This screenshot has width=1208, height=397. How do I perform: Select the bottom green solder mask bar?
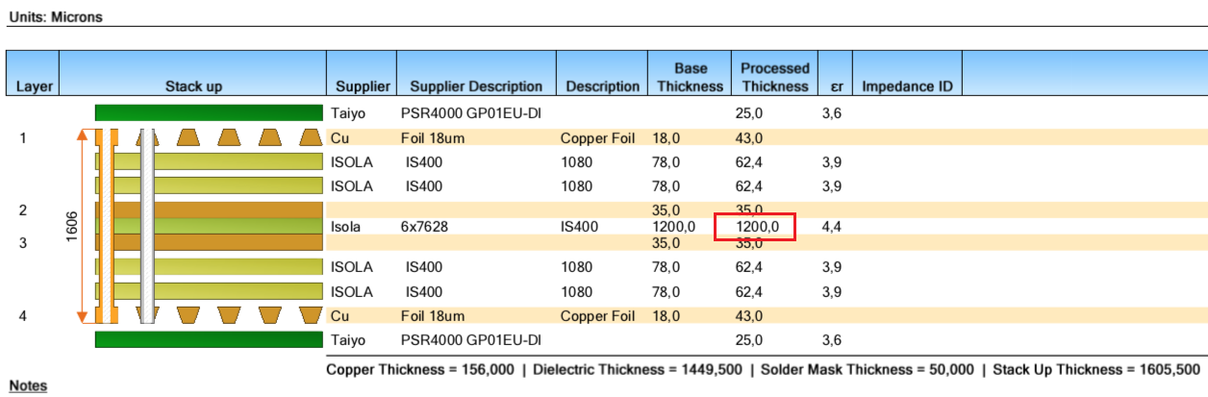click(209, 339)
